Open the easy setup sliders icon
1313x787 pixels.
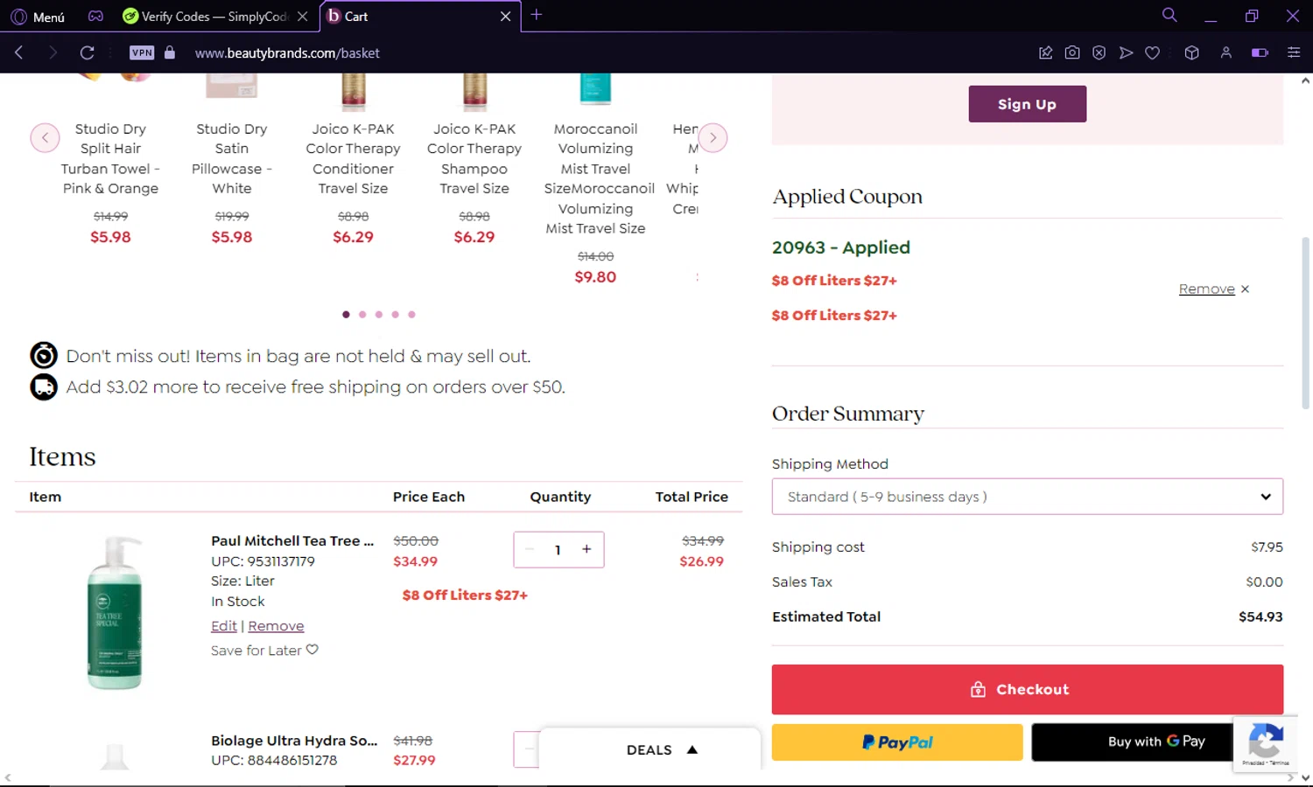tap(1294, 52)
